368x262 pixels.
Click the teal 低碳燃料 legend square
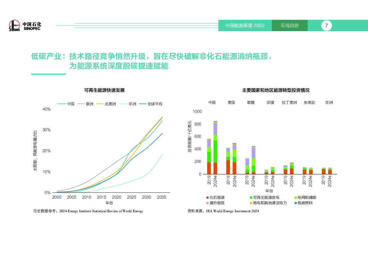[295, 203]
